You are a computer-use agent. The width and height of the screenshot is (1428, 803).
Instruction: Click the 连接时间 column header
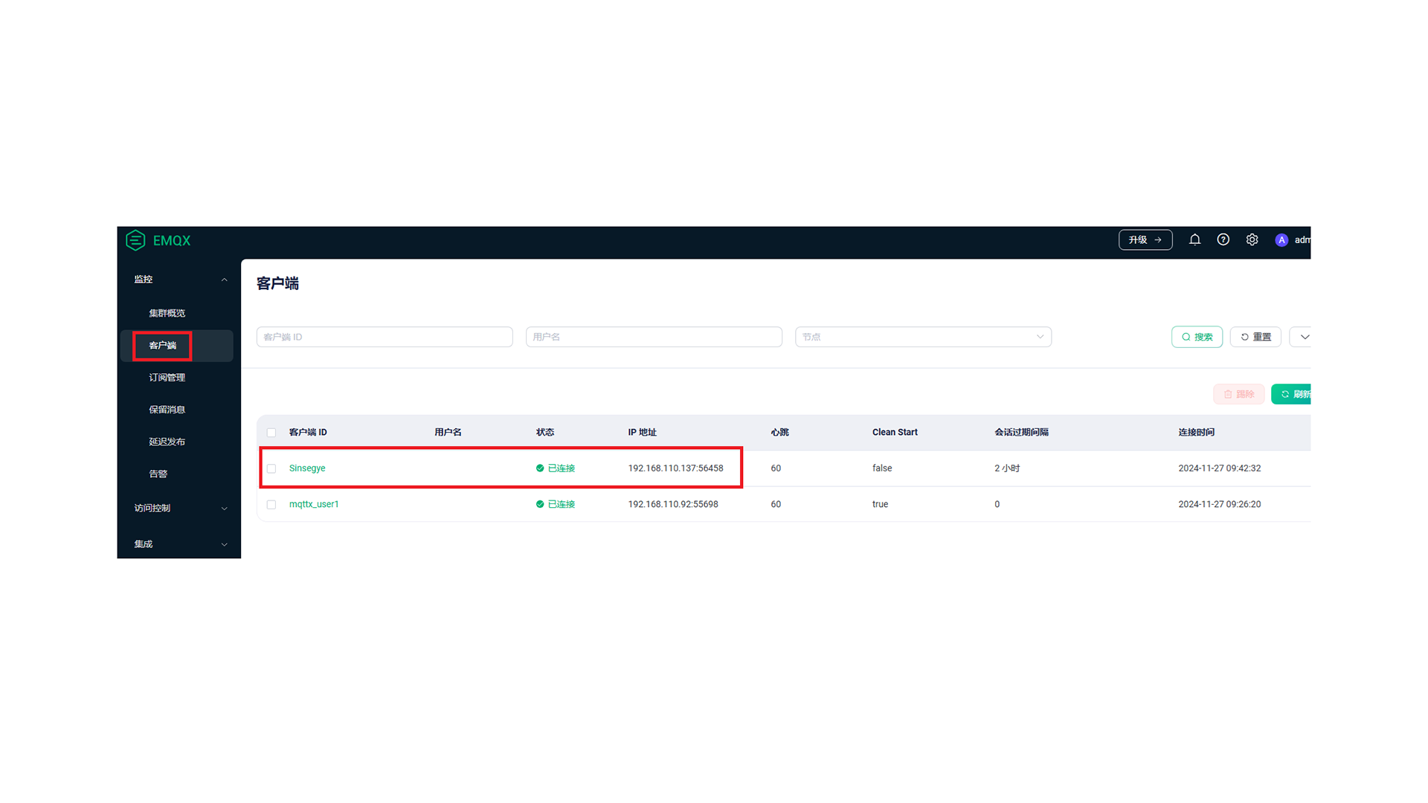tap(1196, 432)
